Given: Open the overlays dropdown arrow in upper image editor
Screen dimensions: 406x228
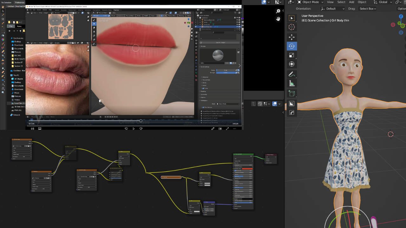Looking at the screenshot, I should coord(268,2).
